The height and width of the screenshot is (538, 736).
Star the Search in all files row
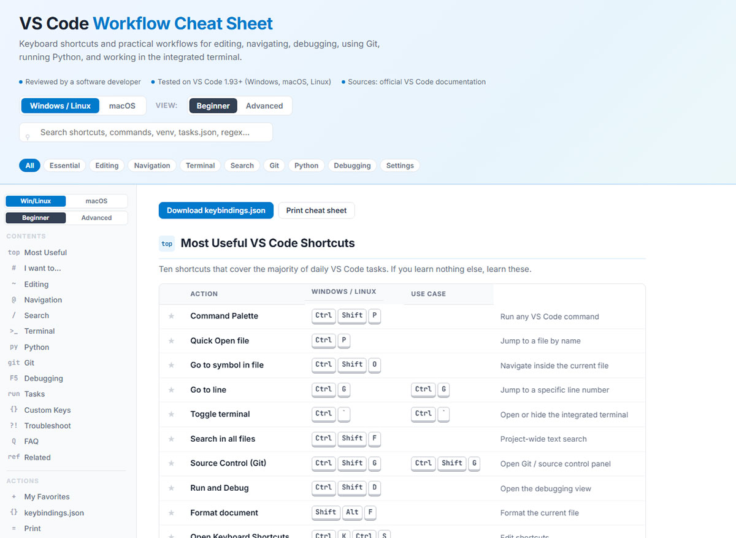(171, 439)
